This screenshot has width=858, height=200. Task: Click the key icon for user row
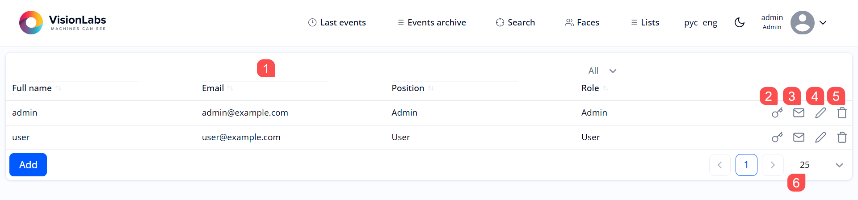pyautogui.click(x=777, y=137)
